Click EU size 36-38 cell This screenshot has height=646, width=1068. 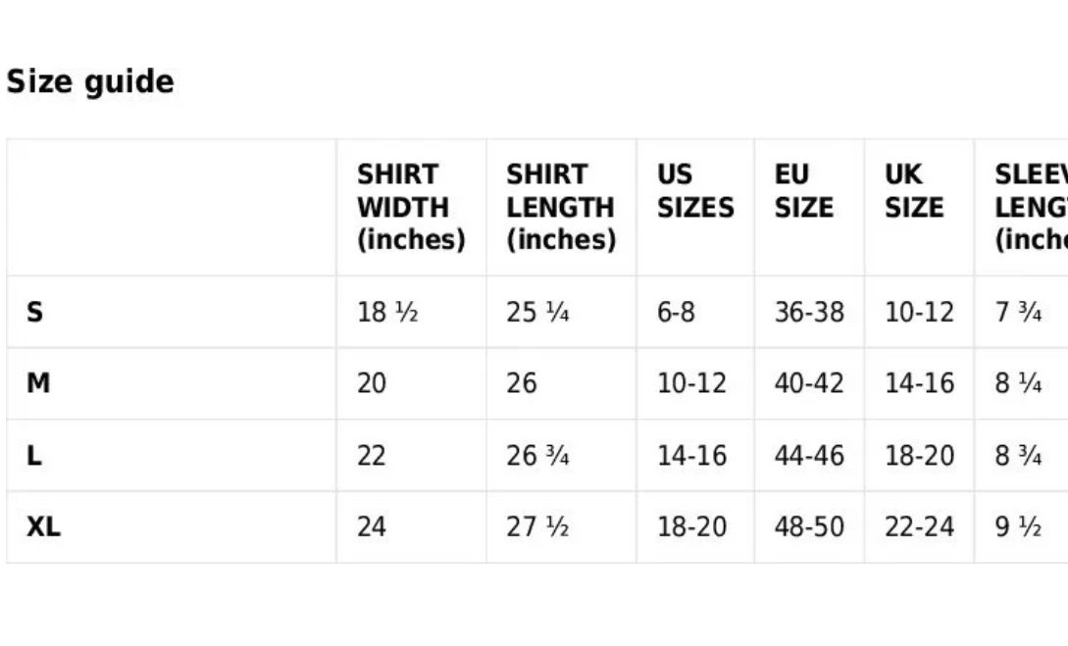[x=808, y=313]
